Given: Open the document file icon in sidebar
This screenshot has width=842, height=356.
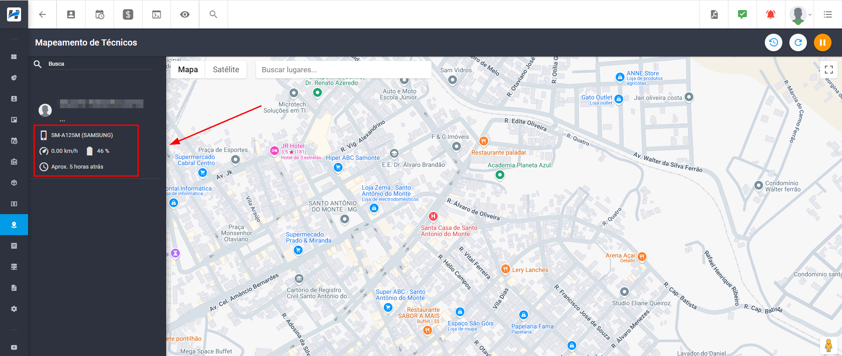Looking at the screenshot, I should click(x=14, y=288).
